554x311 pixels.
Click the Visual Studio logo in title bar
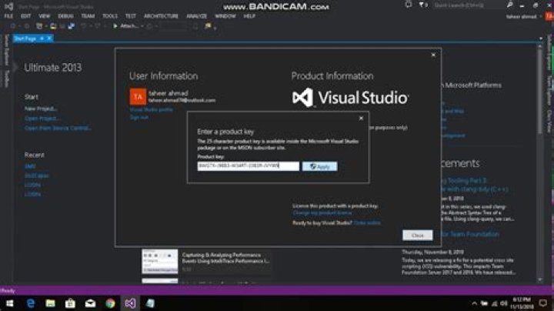point(9,6)
